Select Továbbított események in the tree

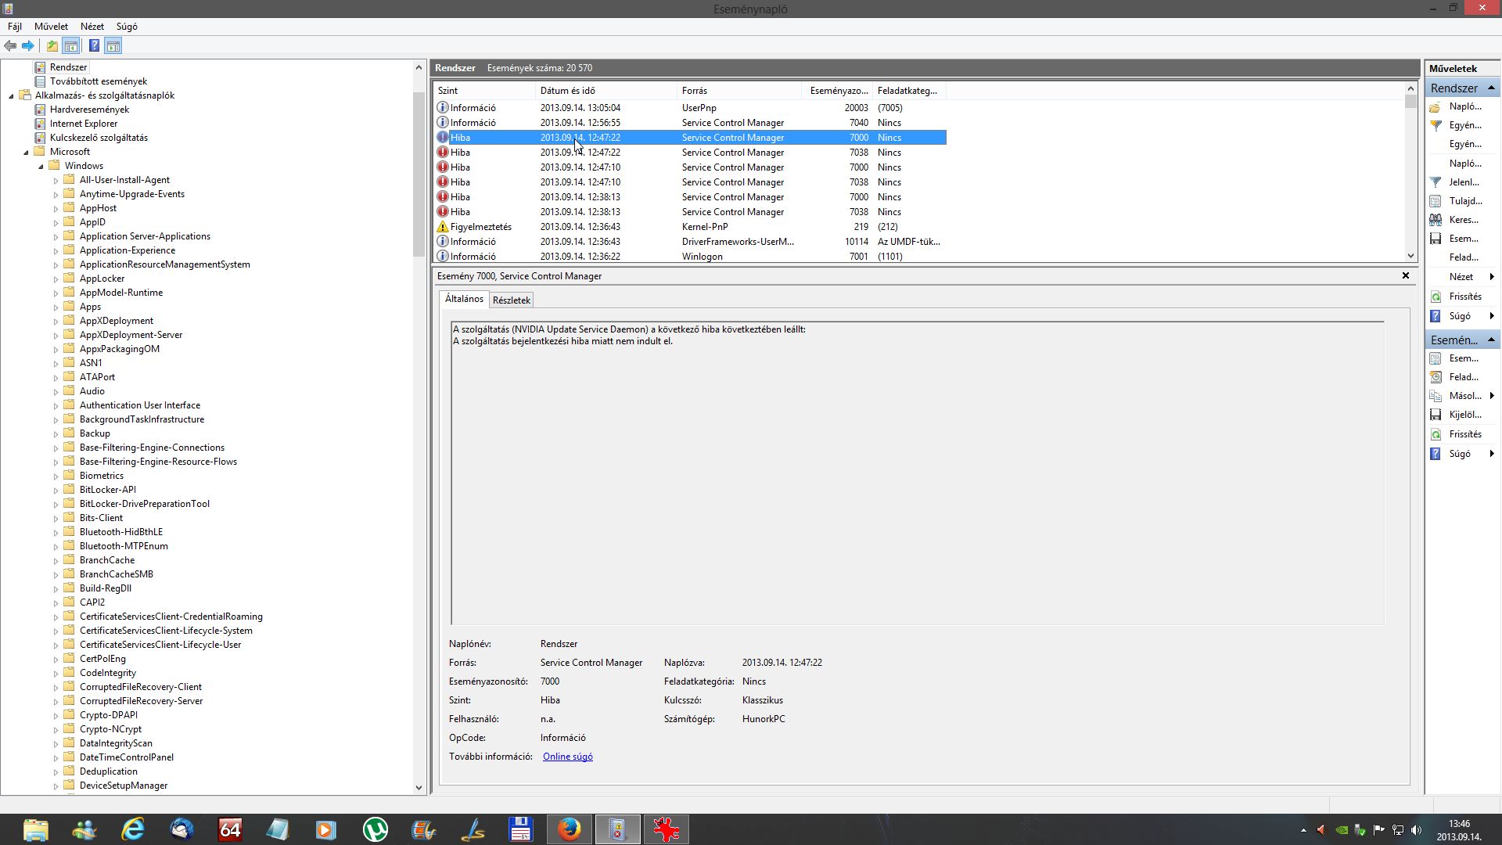click(99, 81)
